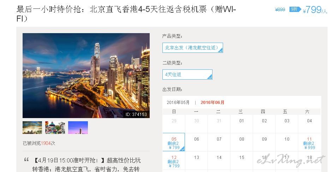Open the first skyline thumbnail image
The image size is (329, 172).
point(32,128)
